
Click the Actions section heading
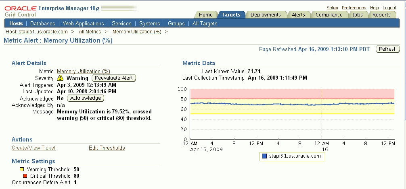tap(22, 140)
